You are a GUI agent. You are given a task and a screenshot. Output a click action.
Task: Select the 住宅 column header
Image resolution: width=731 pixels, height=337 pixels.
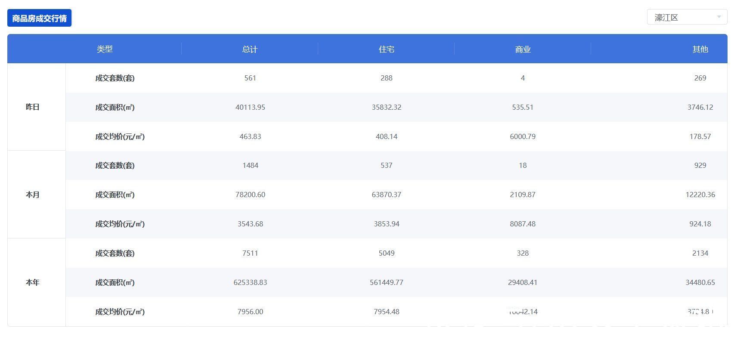[386, 49]
